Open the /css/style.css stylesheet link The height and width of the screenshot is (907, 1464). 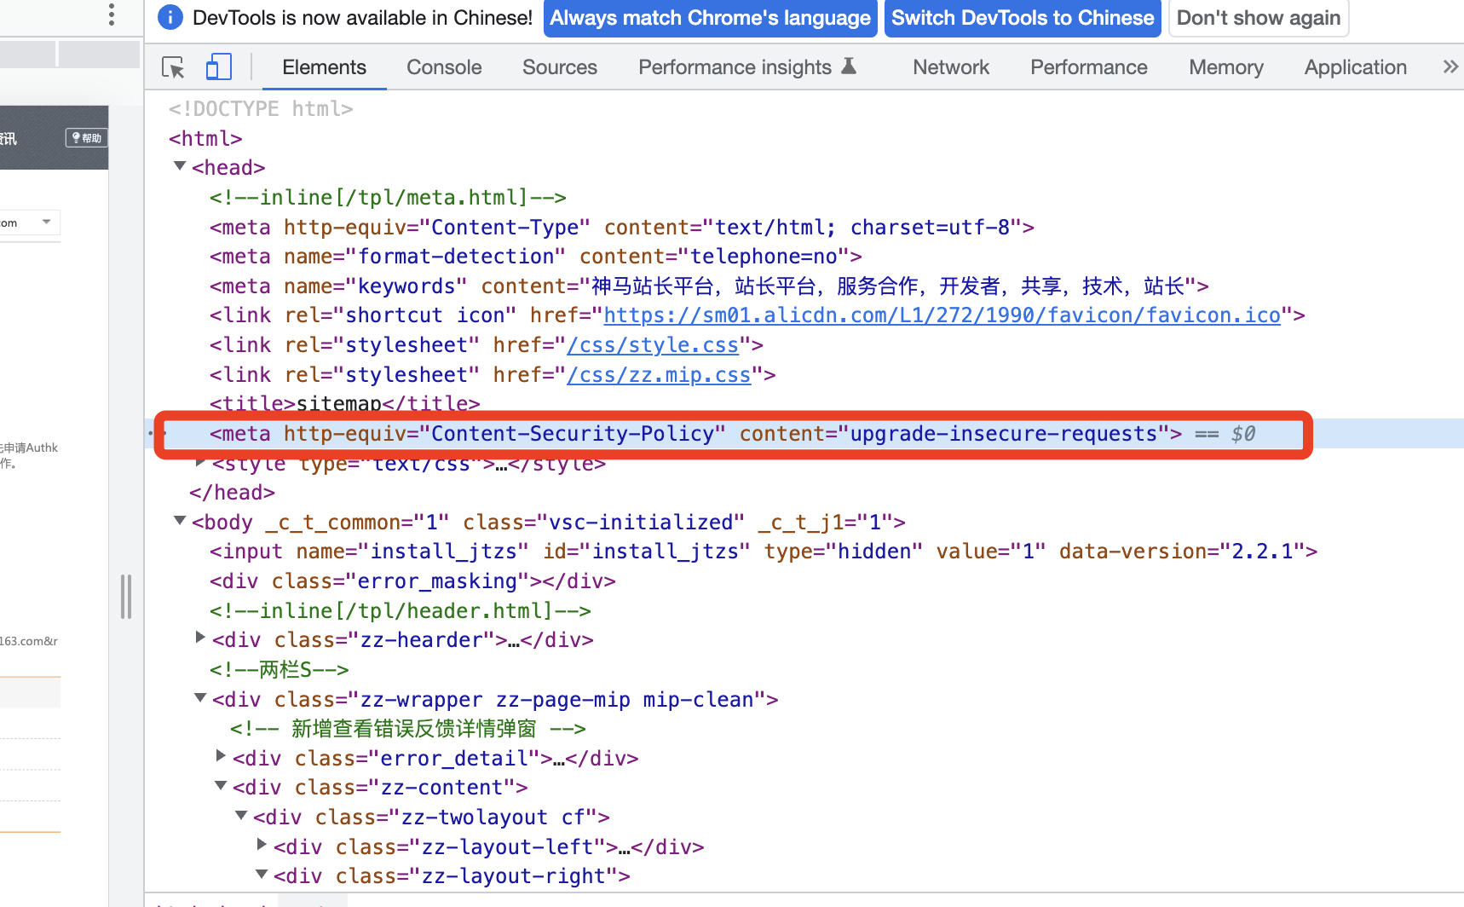(x=653, y=344)
